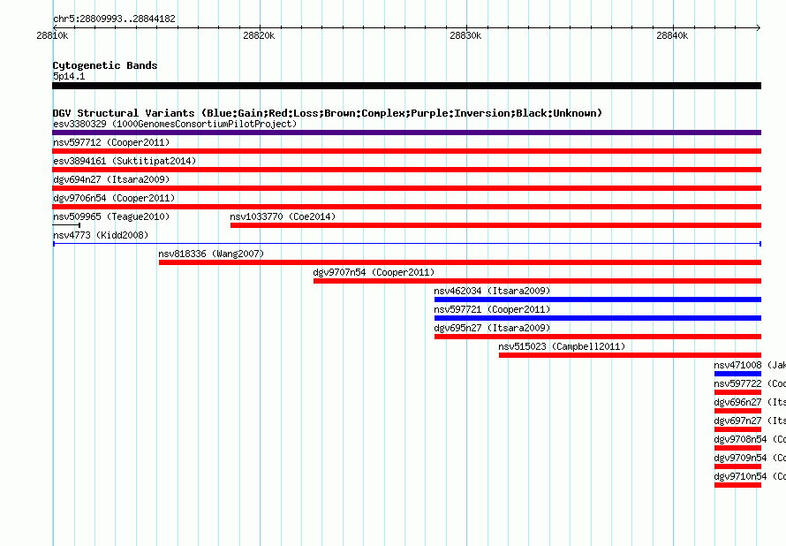Screen dimensions: 786x546
Task: Click the dgv694n27 red loss bar
Action: tap(406, 188)
